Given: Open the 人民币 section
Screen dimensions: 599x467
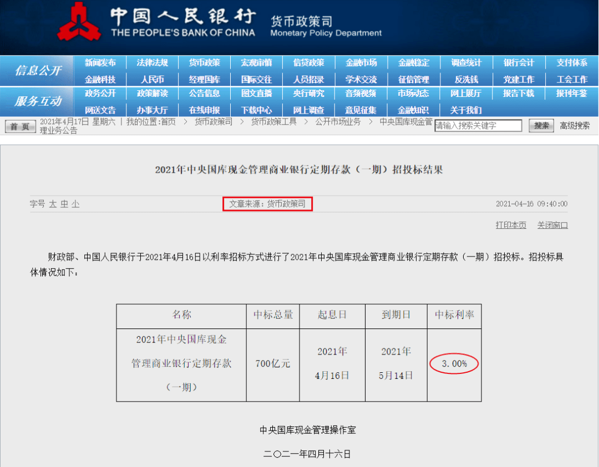Looking at the screenshot, I should (x=153, y=79).
